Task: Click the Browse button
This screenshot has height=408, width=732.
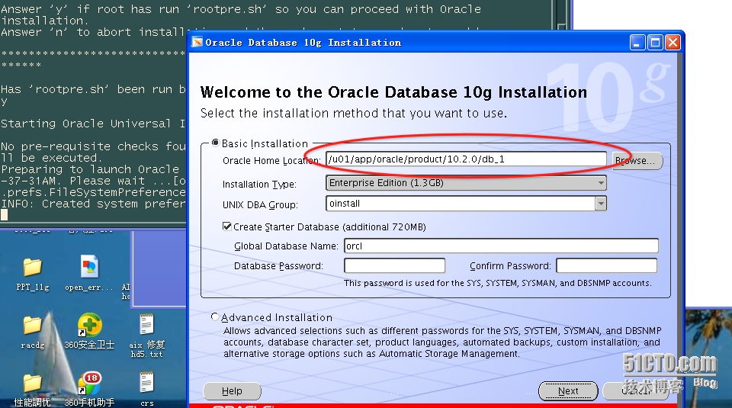Action: tap(637, 161)
